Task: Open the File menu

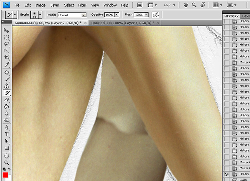Action: coord(17,5)
